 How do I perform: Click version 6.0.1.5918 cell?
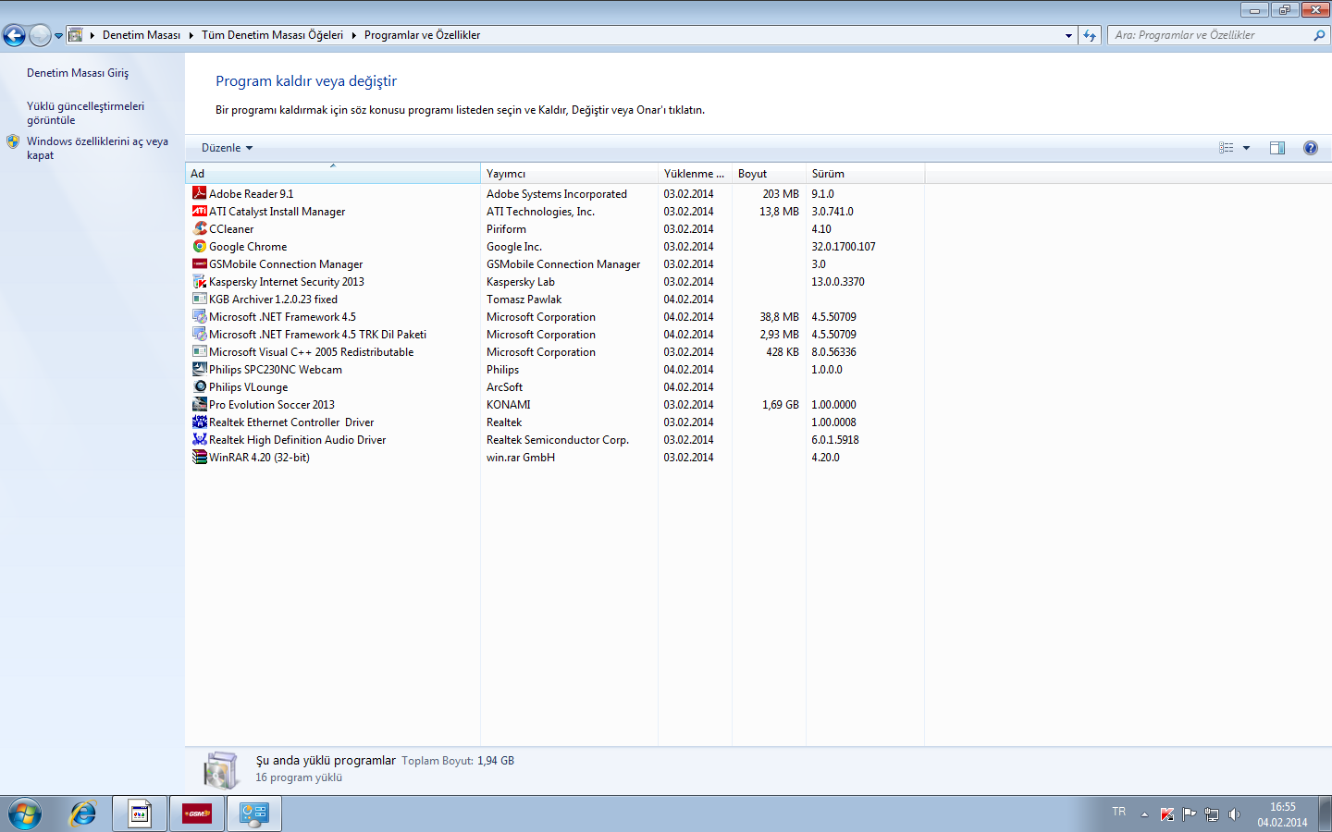(x=835, y=439)
